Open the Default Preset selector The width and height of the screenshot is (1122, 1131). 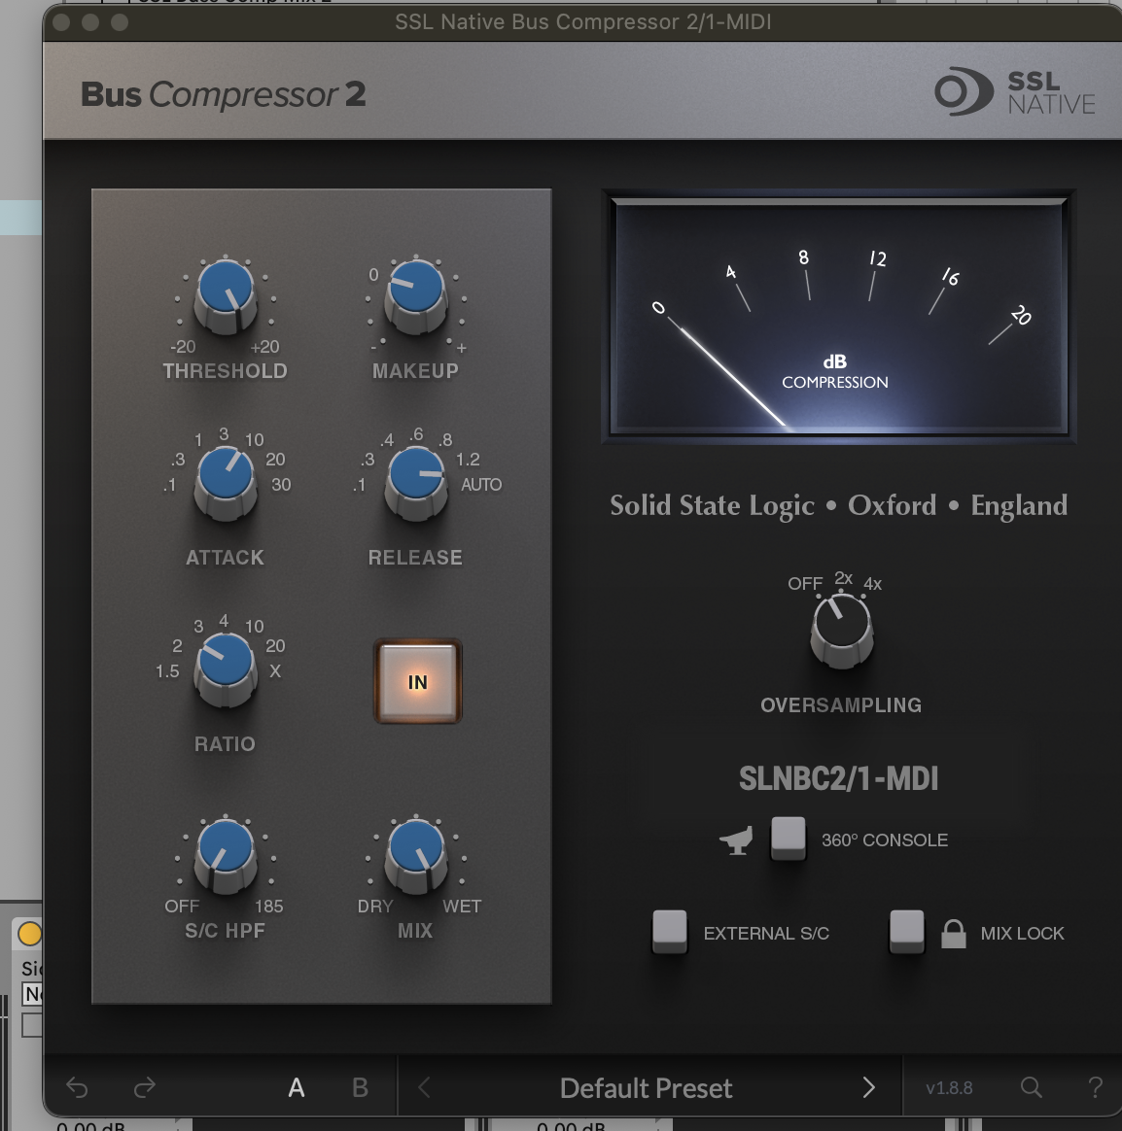coord(646,1087)
